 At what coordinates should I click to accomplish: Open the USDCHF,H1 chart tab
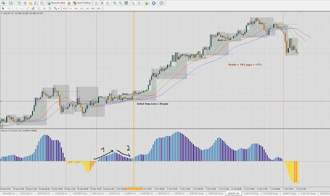tap(98, 193)
